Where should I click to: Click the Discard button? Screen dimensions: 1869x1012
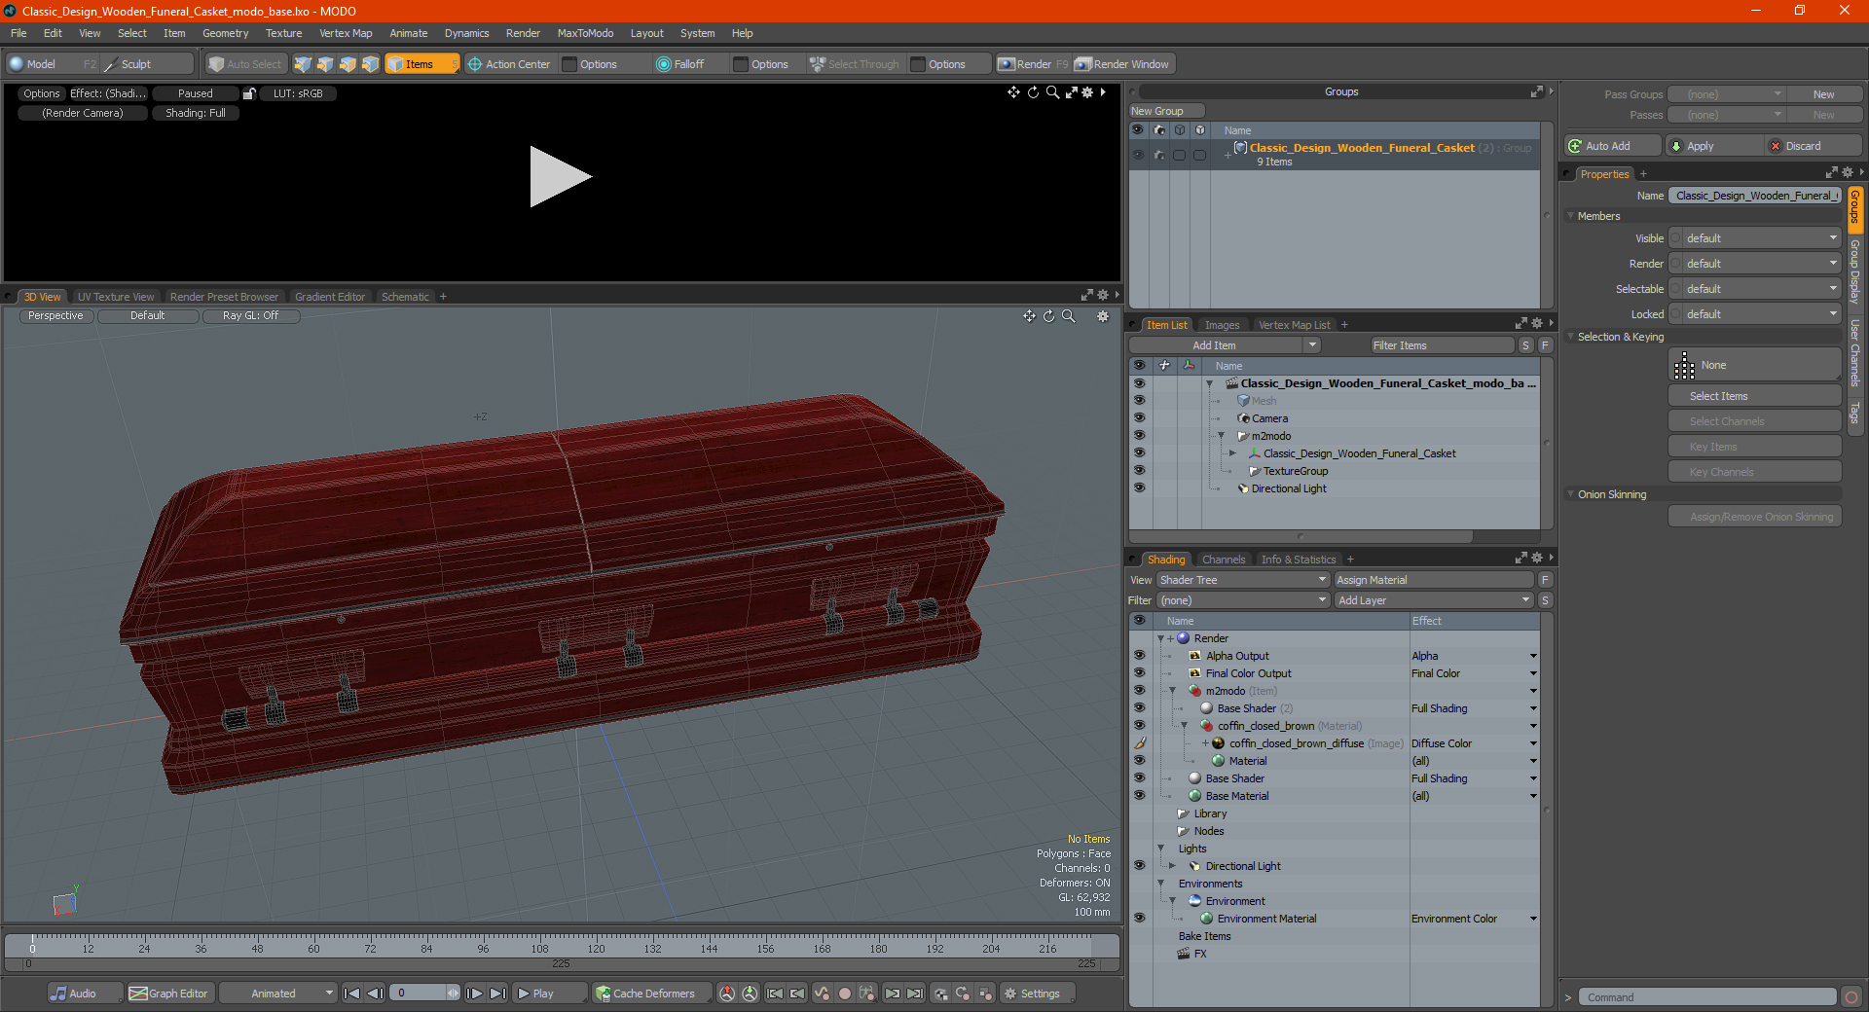[x=1814, y=146]
